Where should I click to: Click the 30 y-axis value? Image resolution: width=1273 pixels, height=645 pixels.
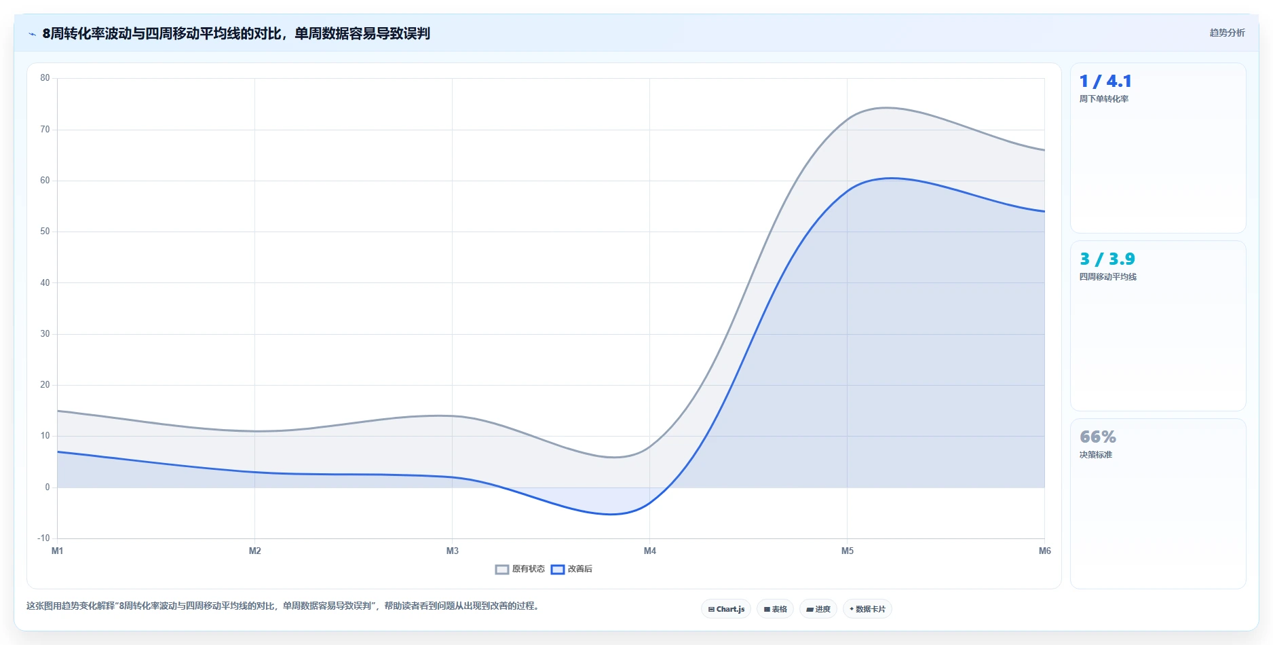tap(45, 334)
